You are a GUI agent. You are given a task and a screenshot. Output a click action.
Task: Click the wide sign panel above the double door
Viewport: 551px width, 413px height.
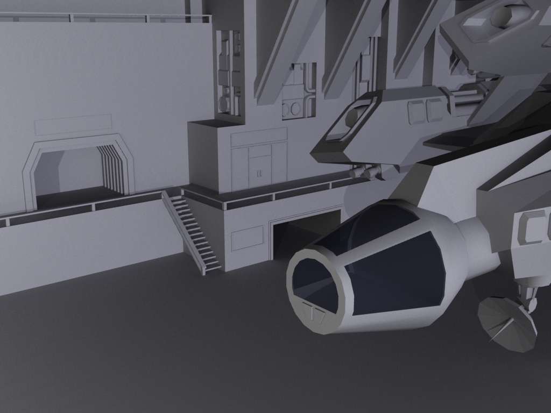[x=259, y=137]
